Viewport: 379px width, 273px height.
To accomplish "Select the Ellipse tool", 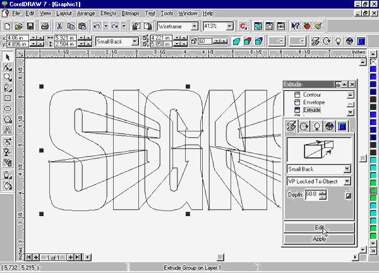I will (8, 109).
